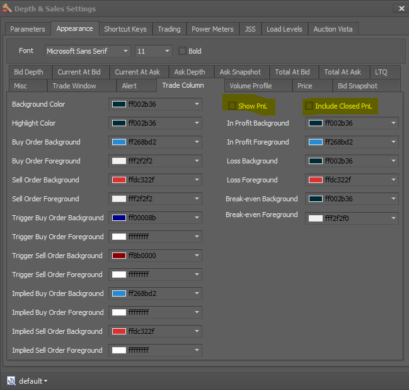The height and width of the screenshot is (390, 409).
Task: Switch to the Power Meters tab
Action: pos(212,29)
